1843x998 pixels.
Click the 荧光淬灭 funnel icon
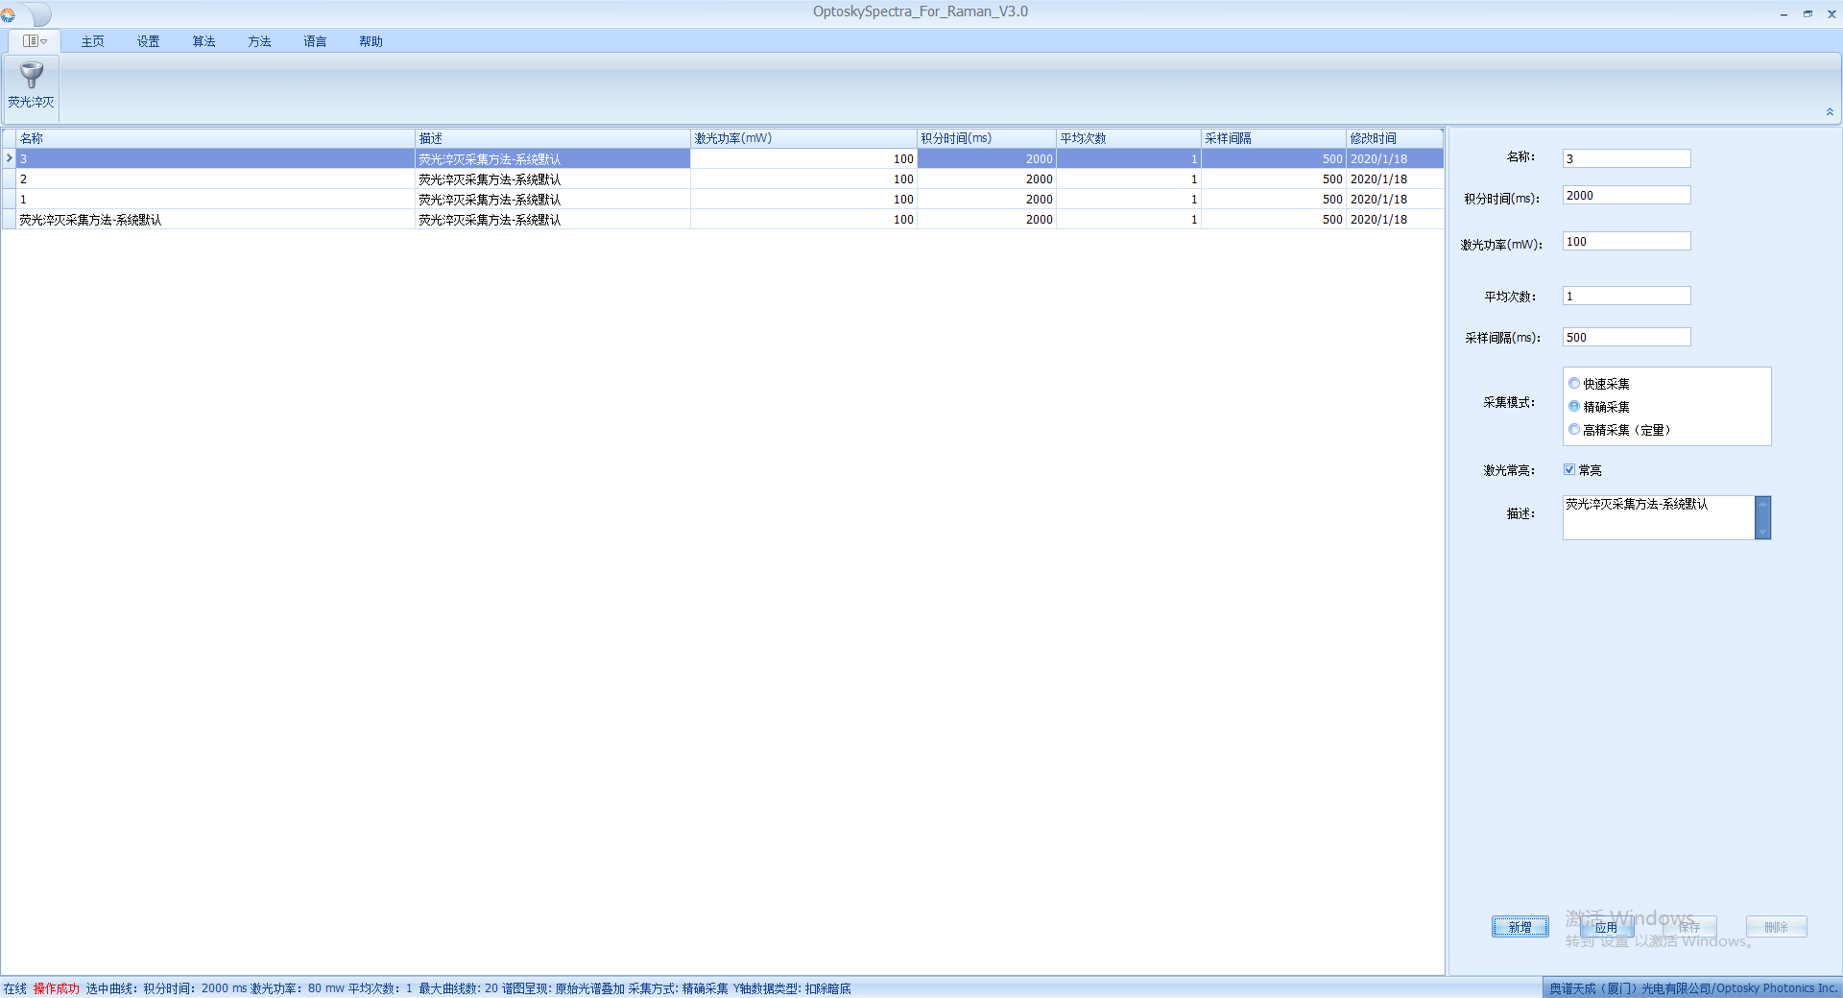(x=32, y=77)
